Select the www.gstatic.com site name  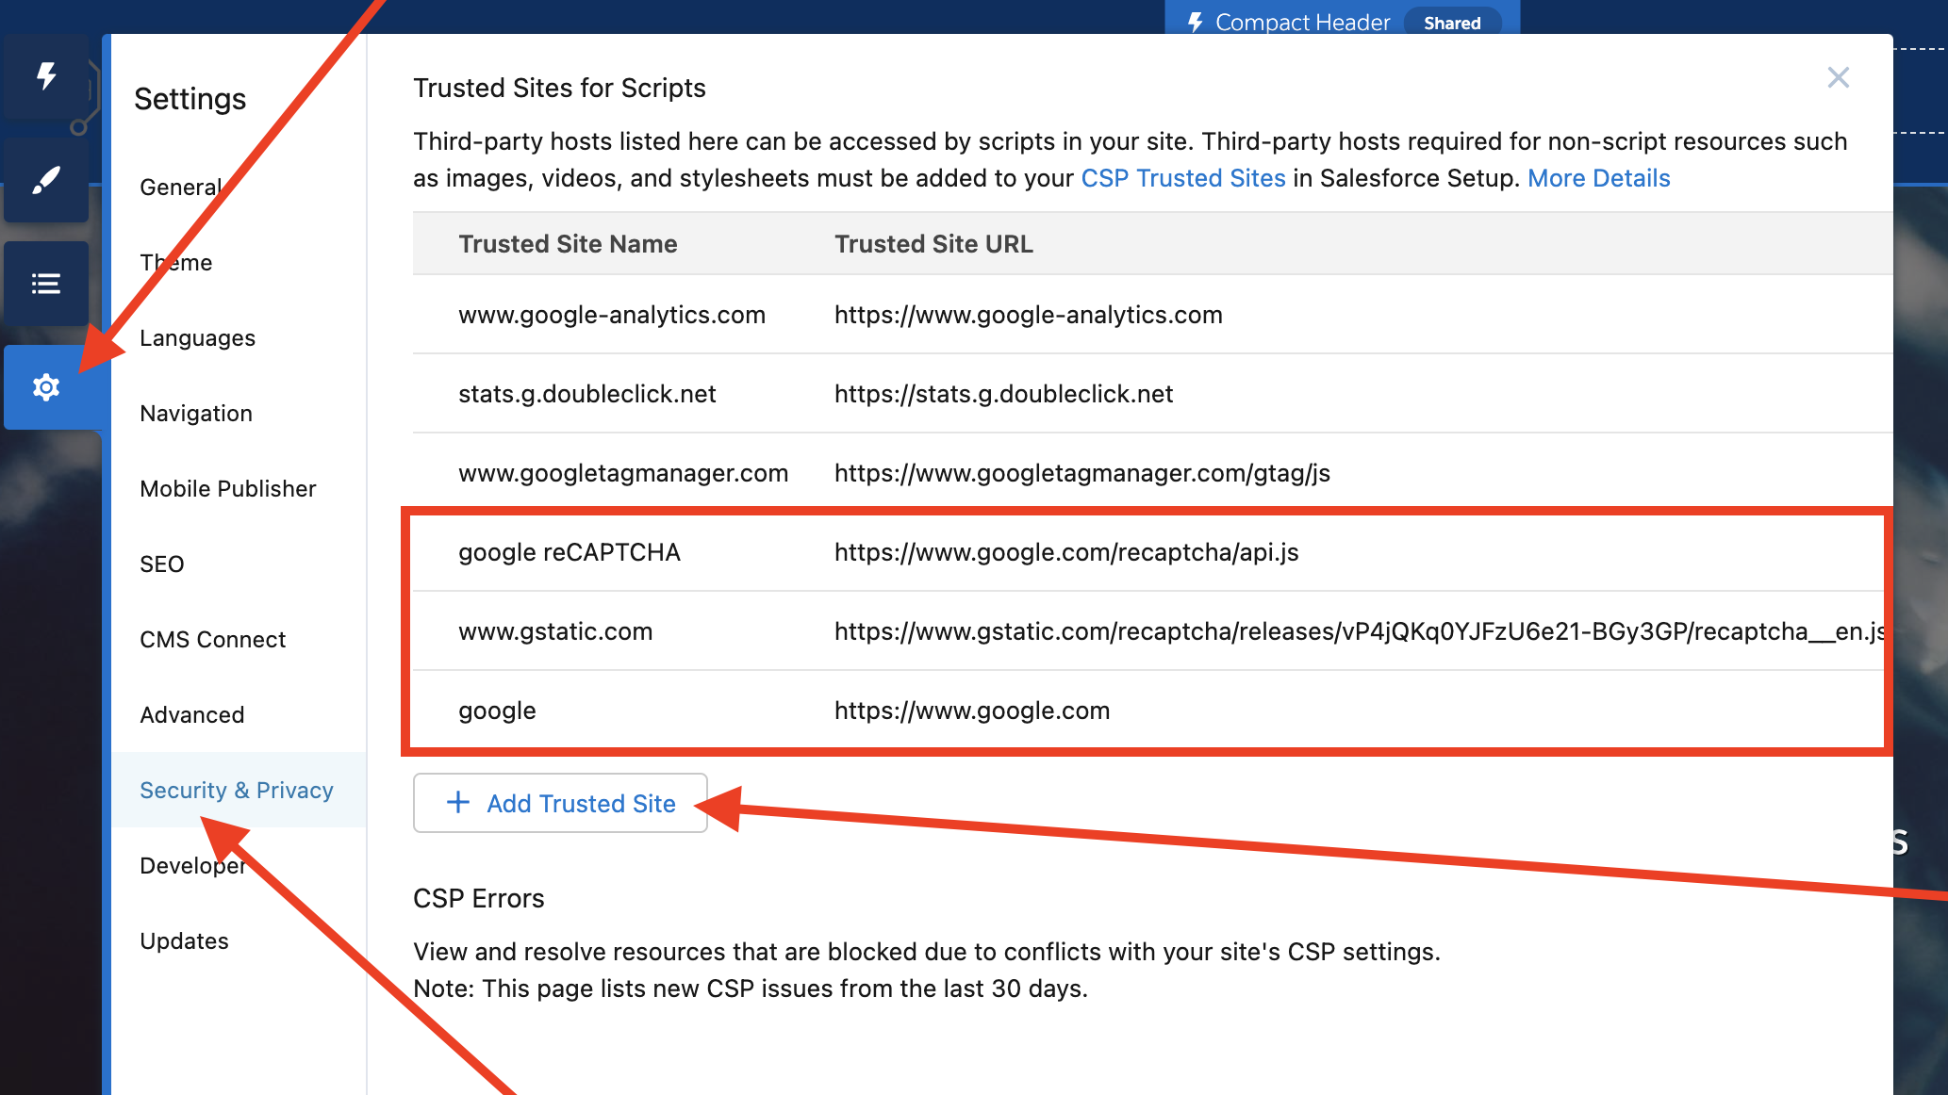pyautogui.click(x=555, y=631)
